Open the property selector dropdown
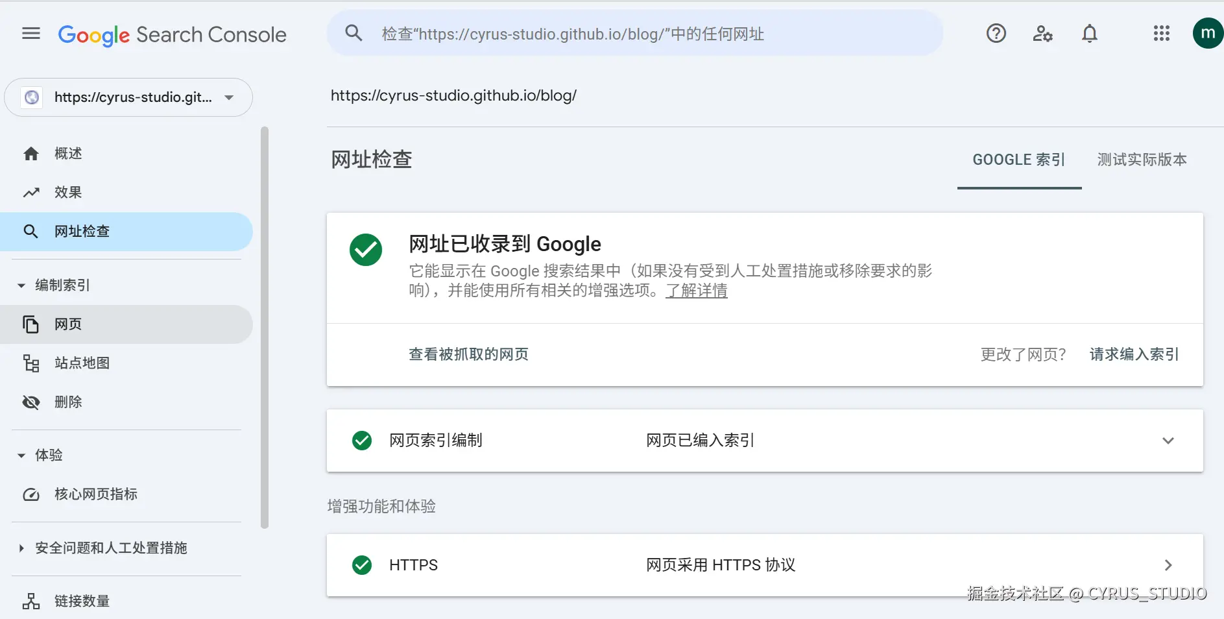 (x=128, y=97)
